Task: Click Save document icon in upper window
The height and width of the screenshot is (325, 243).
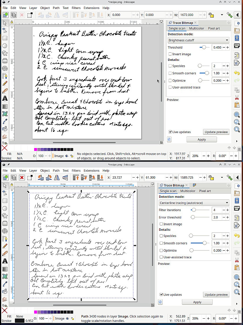Action: (237, 38)
